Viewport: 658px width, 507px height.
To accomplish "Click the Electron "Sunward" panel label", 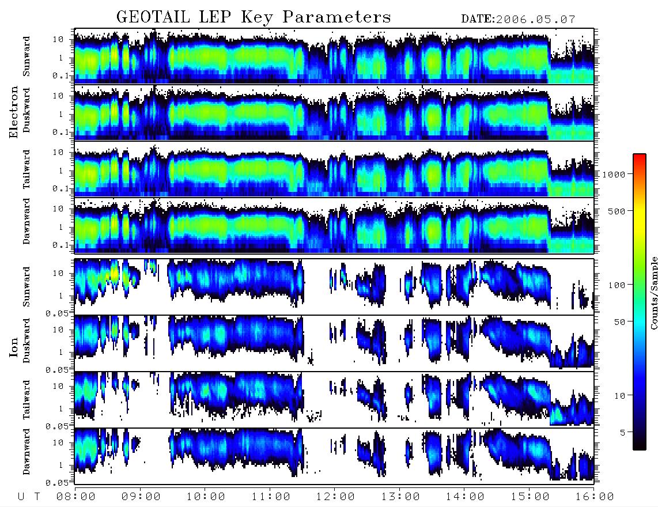I will (x=27, y=56).
